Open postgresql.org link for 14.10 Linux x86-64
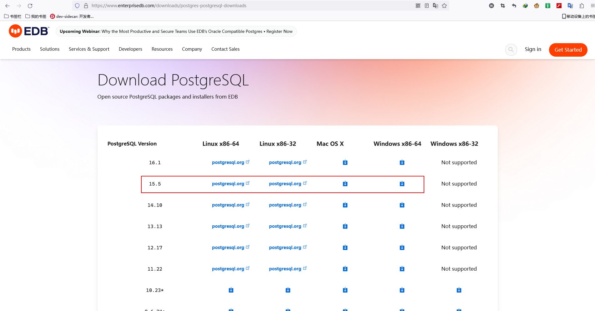 point(231,205)
